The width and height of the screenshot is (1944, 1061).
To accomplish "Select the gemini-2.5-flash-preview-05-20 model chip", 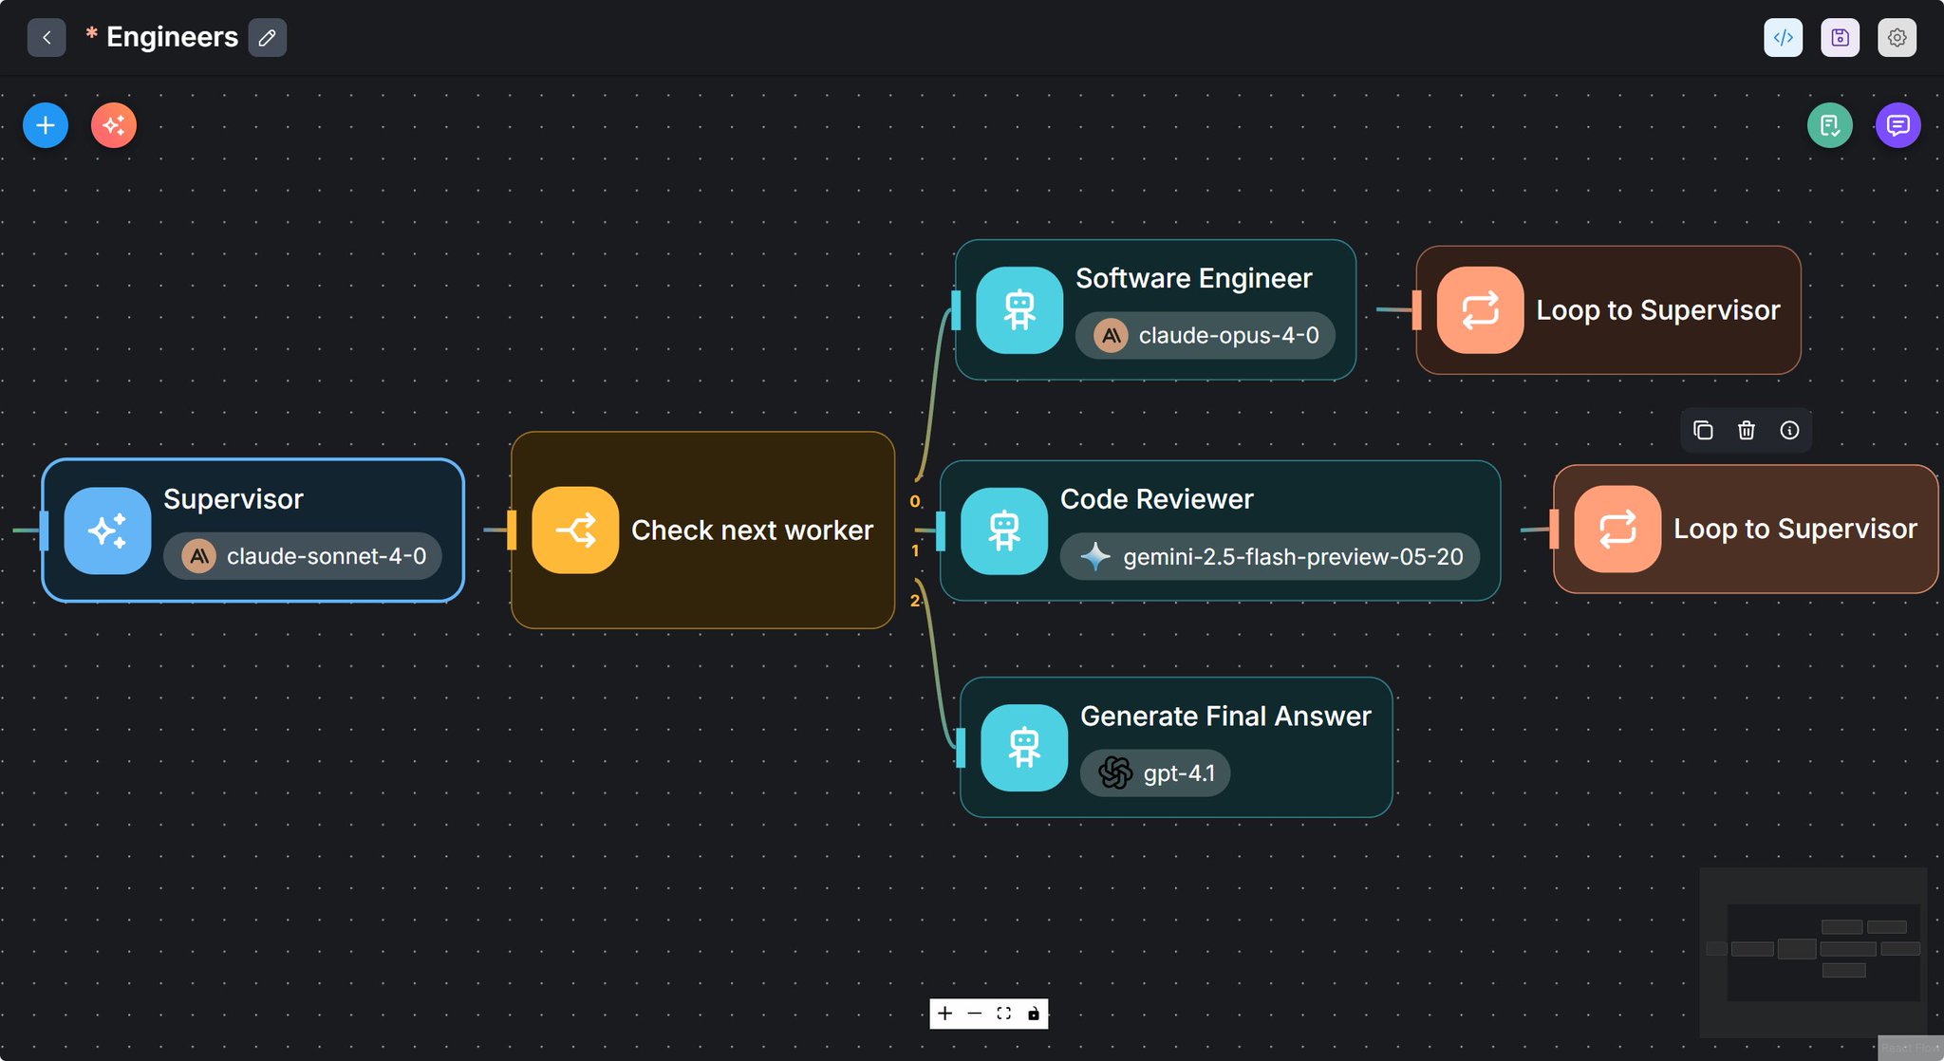I will click(x=1270, y=556).
